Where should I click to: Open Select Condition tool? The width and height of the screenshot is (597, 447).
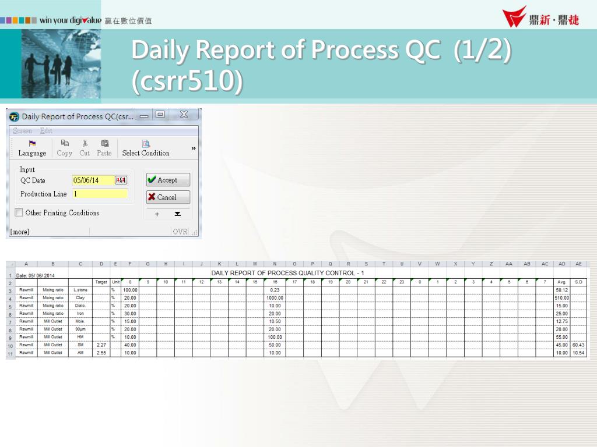(x=146, y=148)
